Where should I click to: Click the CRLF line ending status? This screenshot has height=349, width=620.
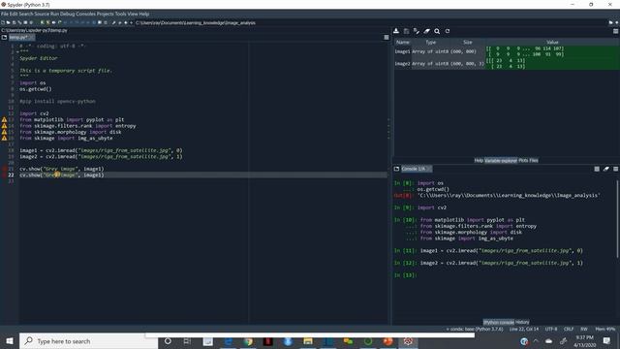(569, 330)
